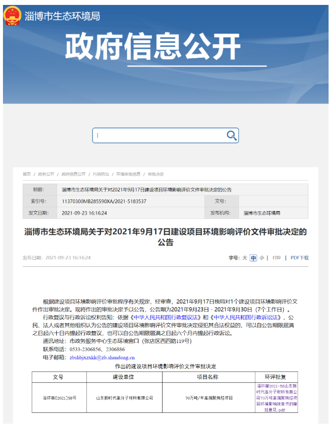This screenshot has height=437, width=333.
Task: Click 淄博市生态环境局 header site name
Action: tap(62, 16)
